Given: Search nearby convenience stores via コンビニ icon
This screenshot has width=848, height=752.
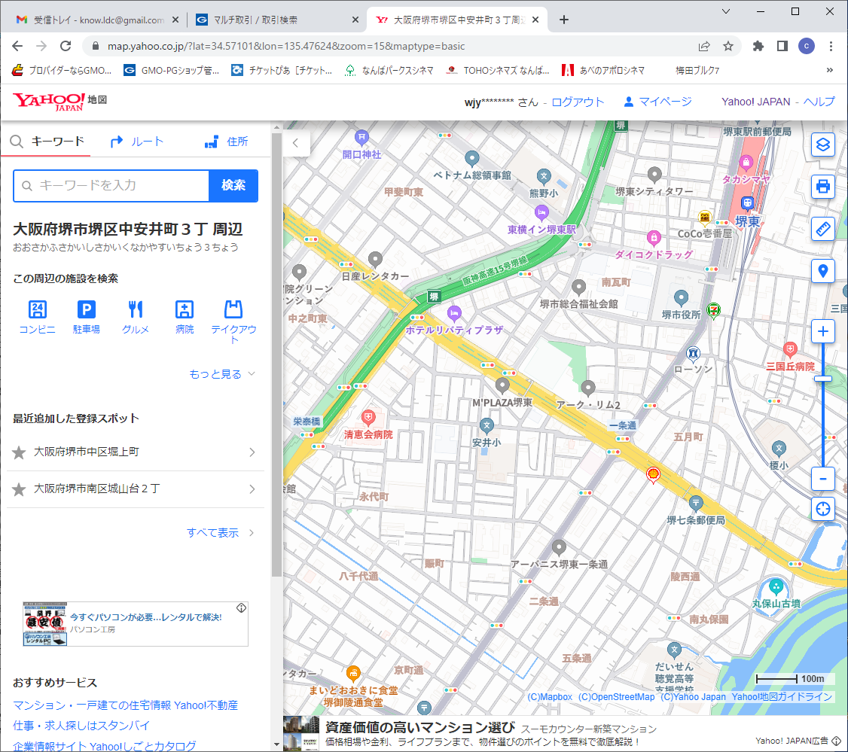Looking at the screenshot, I should click(x=37, y=316).
